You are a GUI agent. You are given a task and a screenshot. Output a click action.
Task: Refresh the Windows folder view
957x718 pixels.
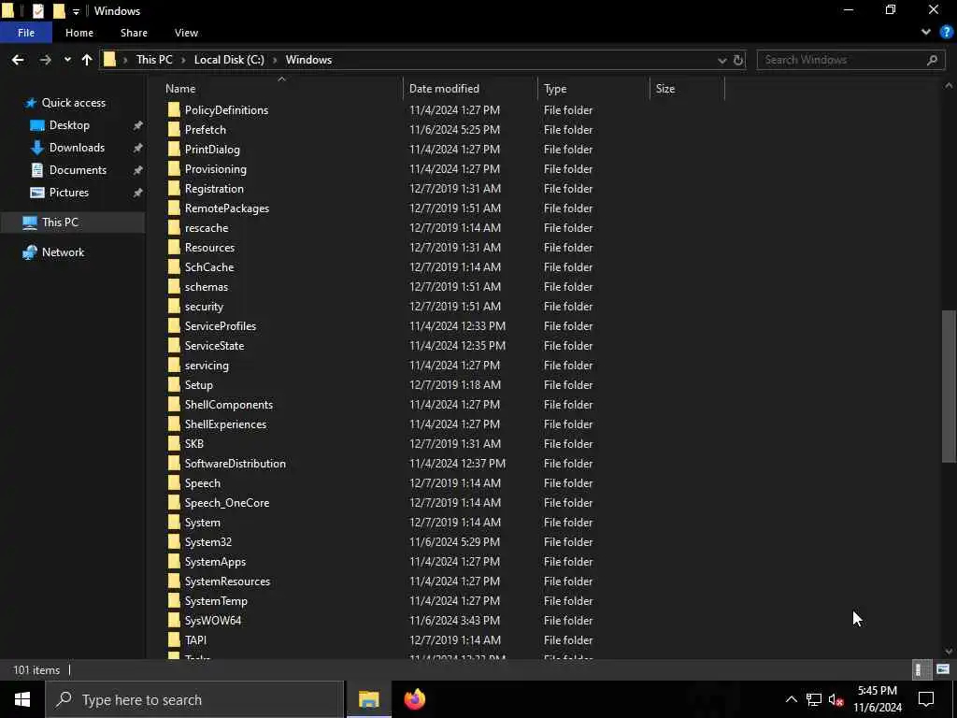coord(738,60)
